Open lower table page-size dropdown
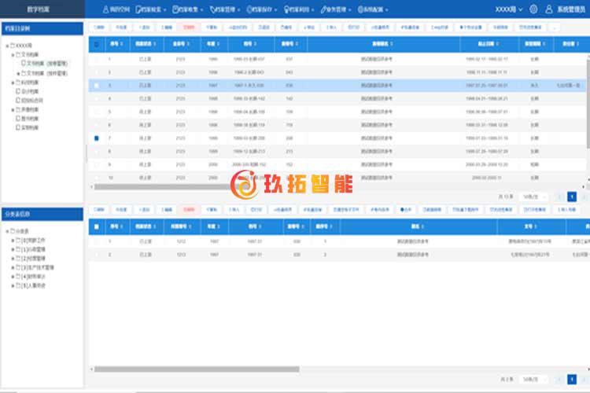Viewport: 590px width, 393px height. [533, 380]
